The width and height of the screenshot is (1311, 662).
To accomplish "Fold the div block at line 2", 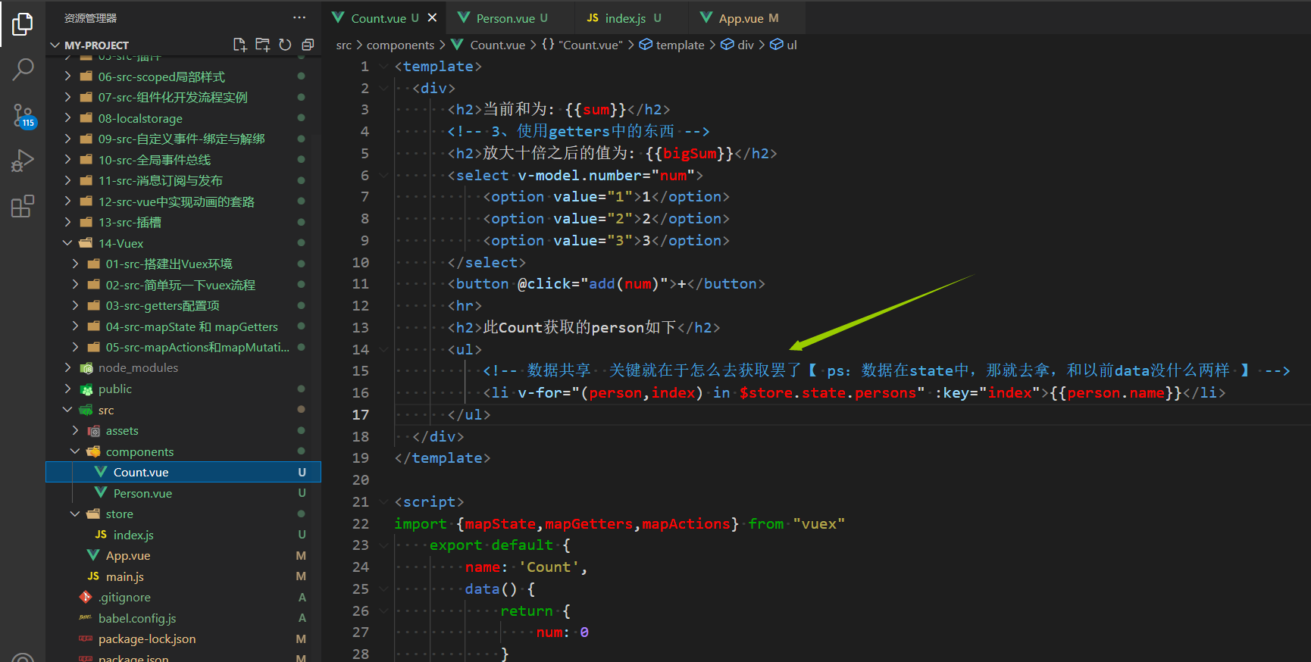I will coord(383,89).
